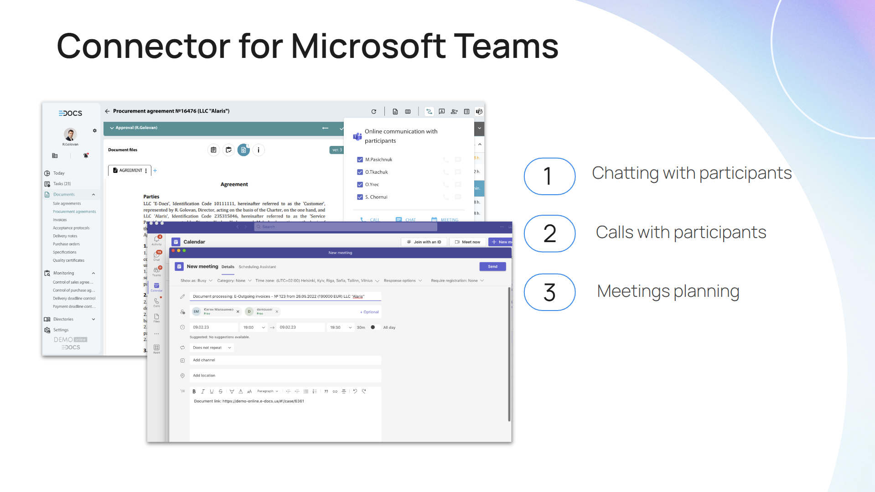Uncheck participant O.Yrec
The width and height of the screenshot is (875, 492).
coord(360,185)
